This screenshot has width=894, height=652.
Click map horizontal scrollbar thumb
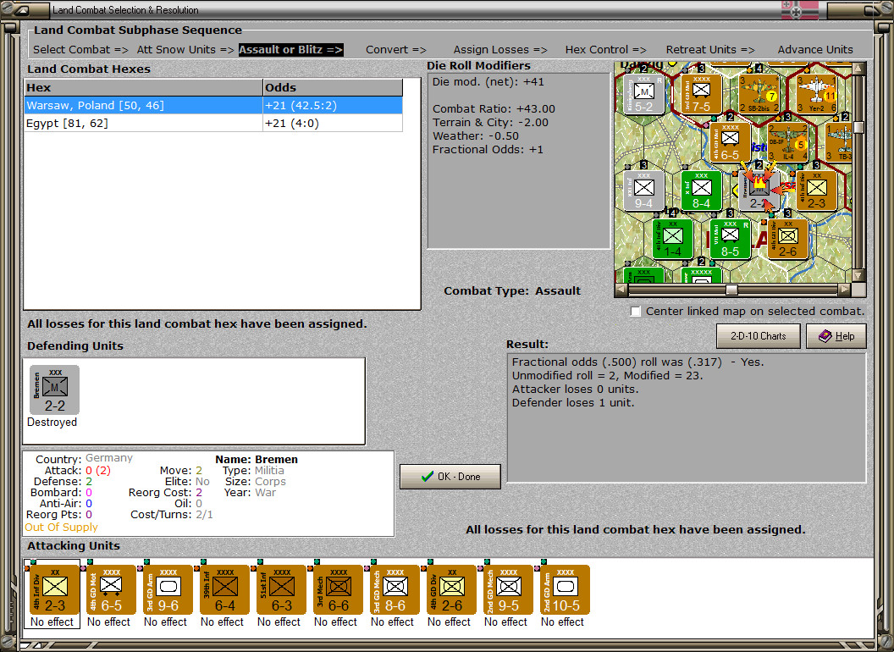[x=731, y=290]
